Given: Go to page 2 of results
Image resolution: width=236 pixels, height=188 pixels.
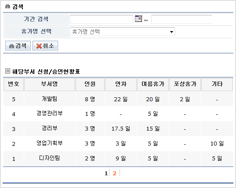Looking at the screenshot, I should pos(114,173).
